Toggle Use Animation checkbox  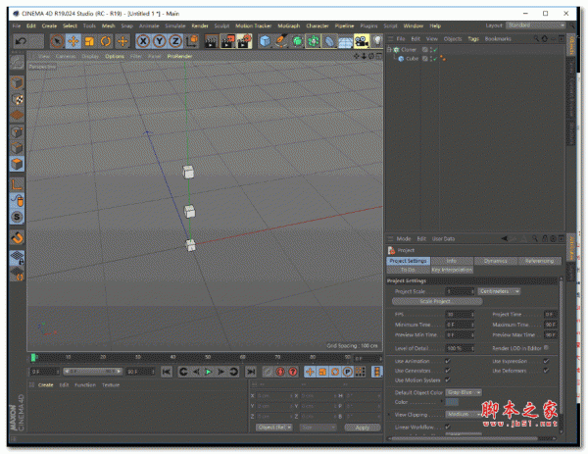coord(448,361)
